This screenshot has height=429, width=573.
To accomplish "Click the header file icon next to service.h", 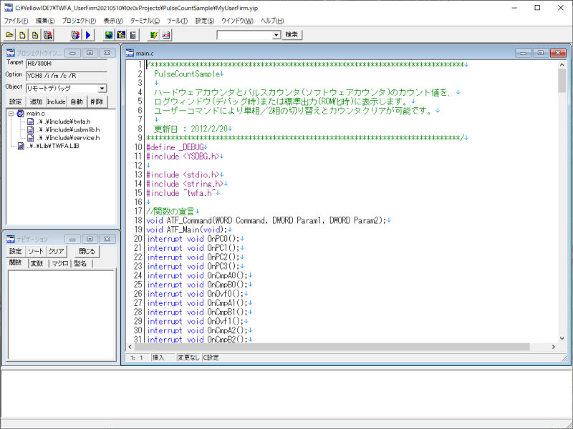I will point(31,137).
